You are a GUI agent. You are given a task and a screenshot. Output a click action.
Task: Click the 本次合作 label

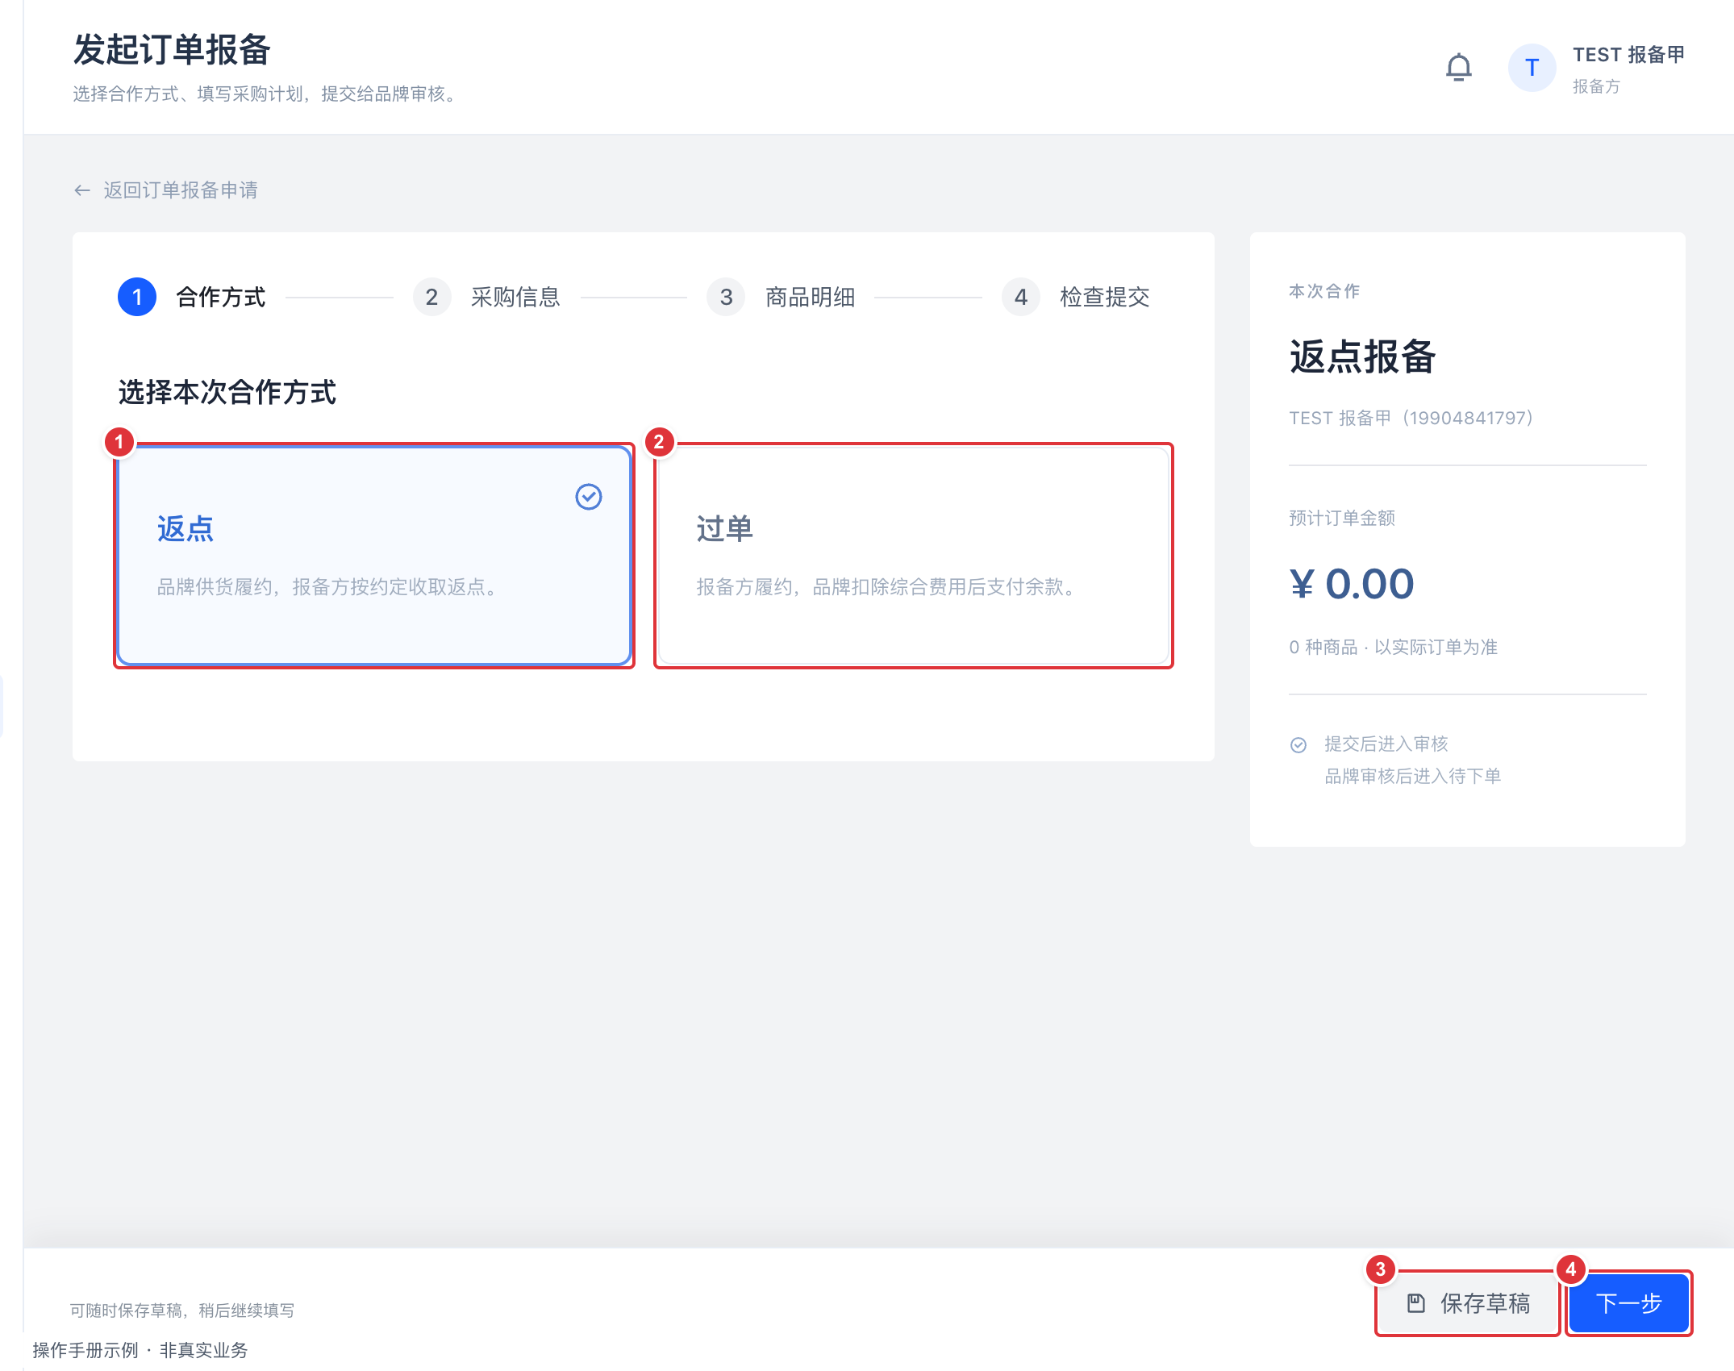tap(1324, 291)
